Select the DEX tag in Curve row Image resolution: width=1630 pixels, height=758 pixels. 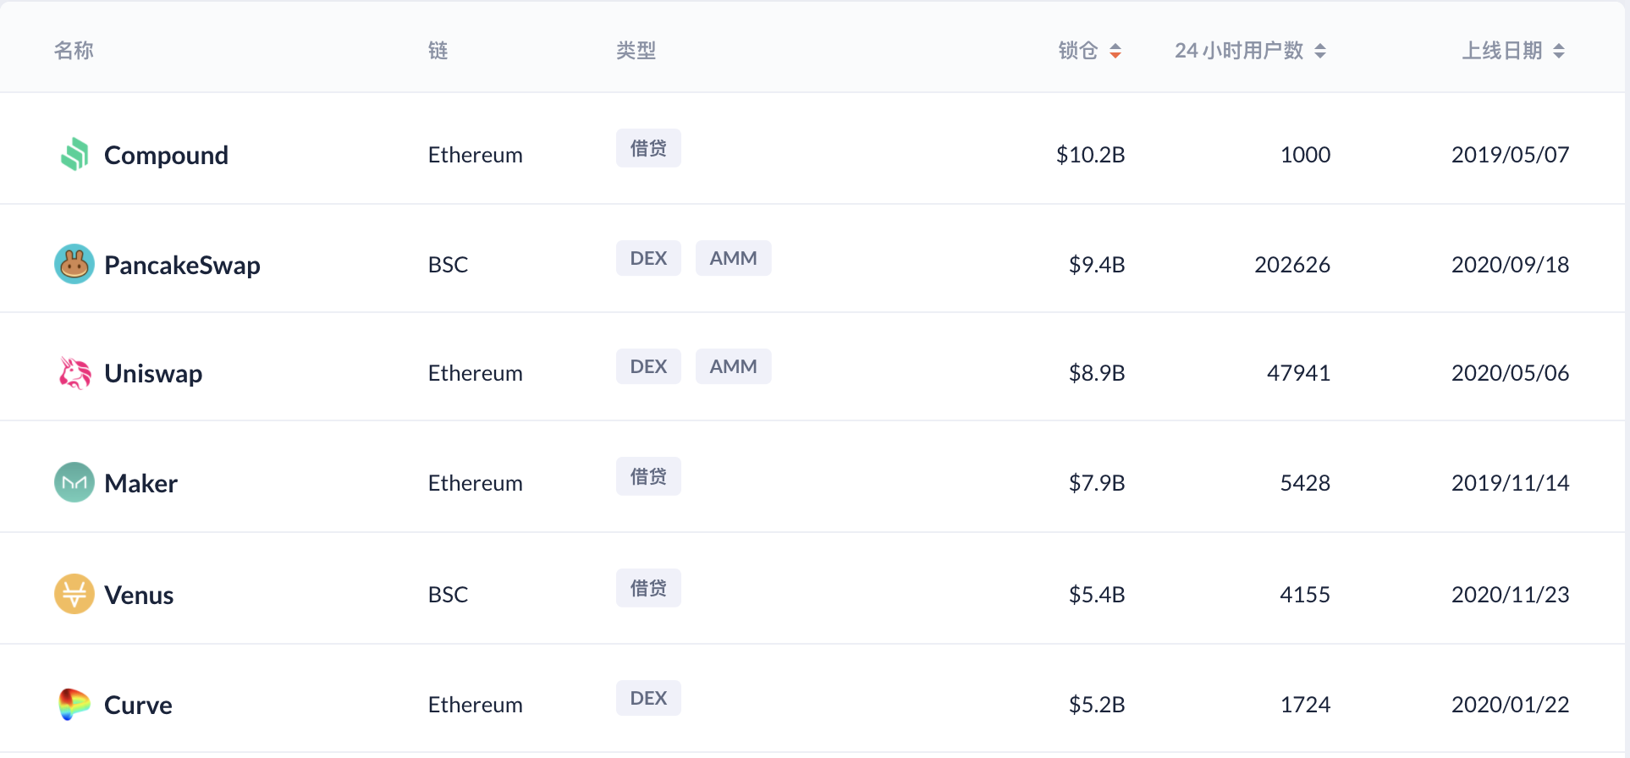coord(648,698)
